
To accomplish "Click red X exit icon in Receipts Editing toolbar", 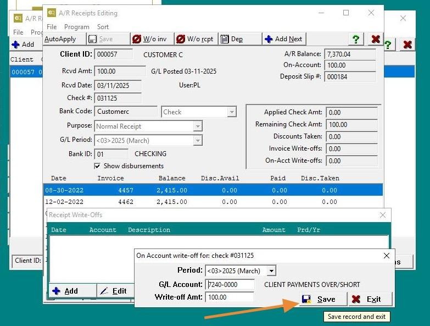I will 376,39.
